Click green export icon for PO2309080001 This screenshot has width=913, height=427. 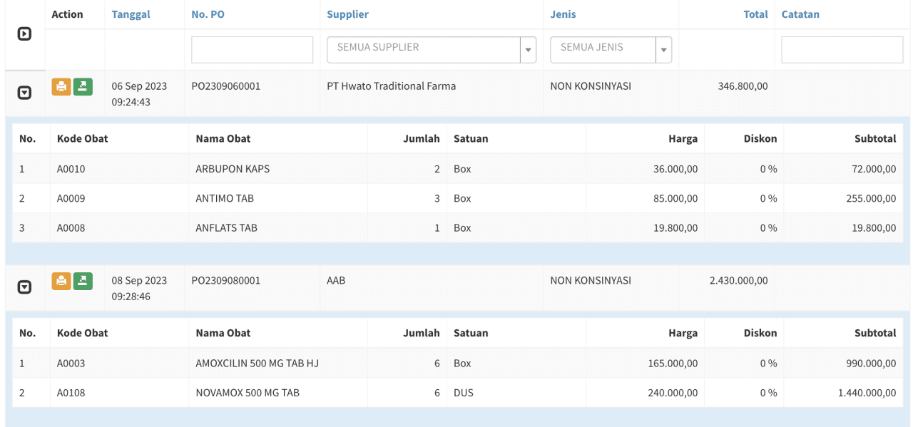click(83, 281)
